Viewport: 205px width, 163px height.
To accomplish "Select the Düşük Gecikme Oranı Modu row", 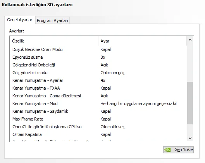I will (98, 49).
